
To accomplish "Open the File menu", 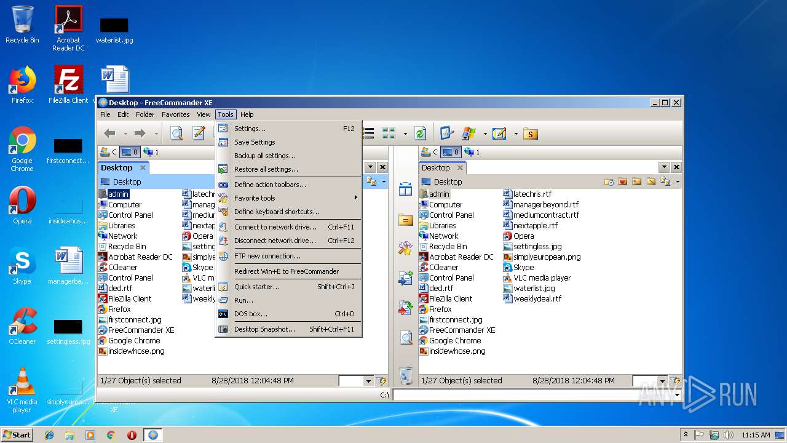I will coord(105,114).
